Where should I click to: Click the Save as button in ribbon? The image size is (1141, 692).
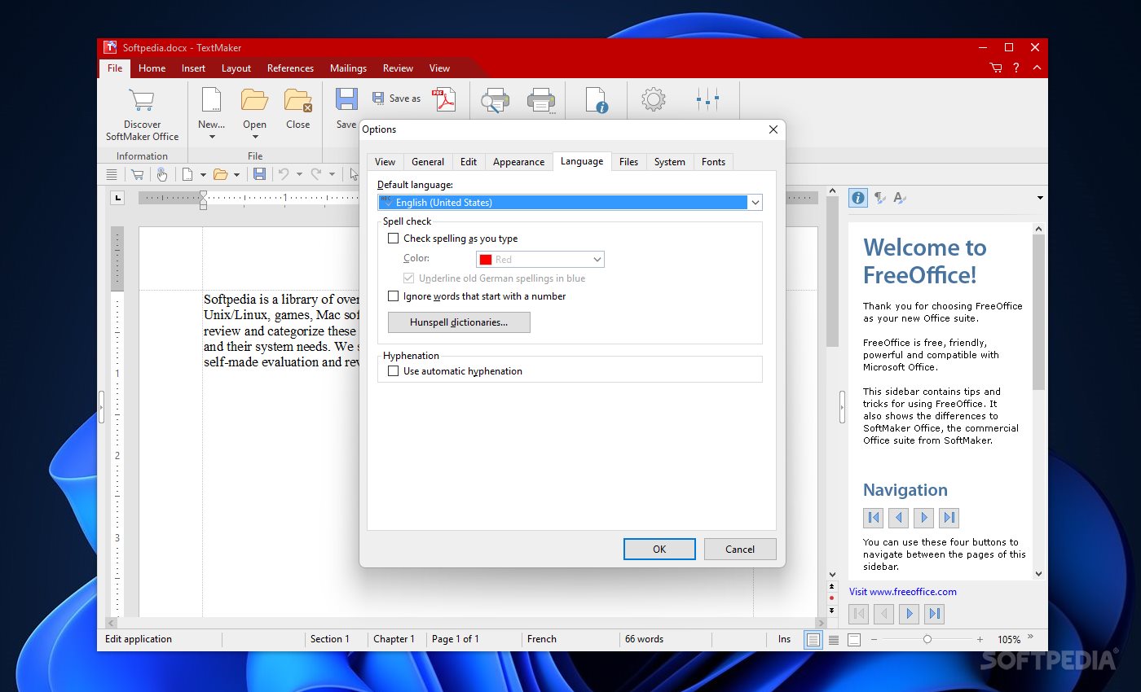point(397,99)
